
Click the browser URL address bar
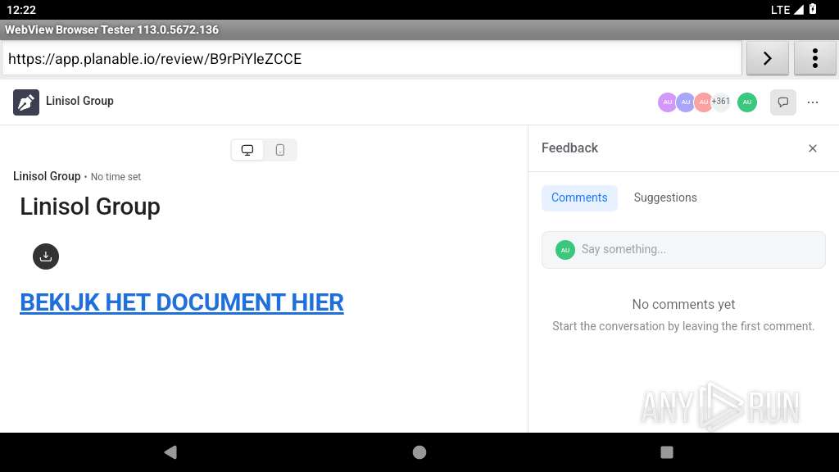tap(372, 58)
